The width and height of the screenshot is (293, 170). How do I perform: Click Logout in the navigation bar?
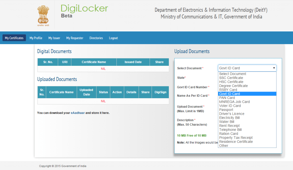tap(113, 38)
